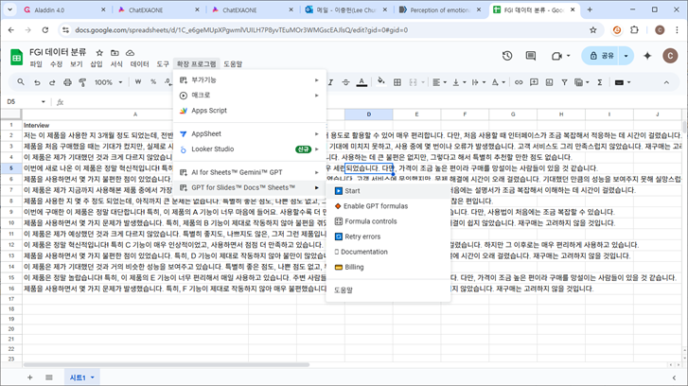Select the paint format tool
688x386 pixels.
coord(82,82)
